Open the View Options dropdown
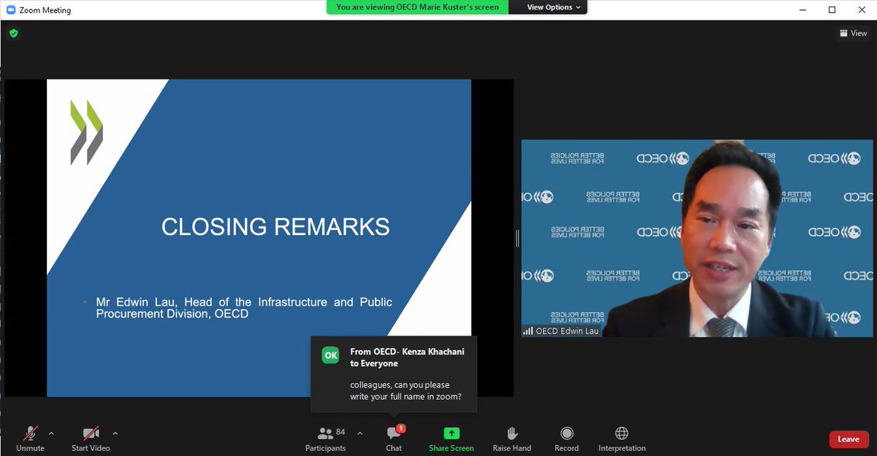This screenshot has width=877, height=456. [555, 7]
